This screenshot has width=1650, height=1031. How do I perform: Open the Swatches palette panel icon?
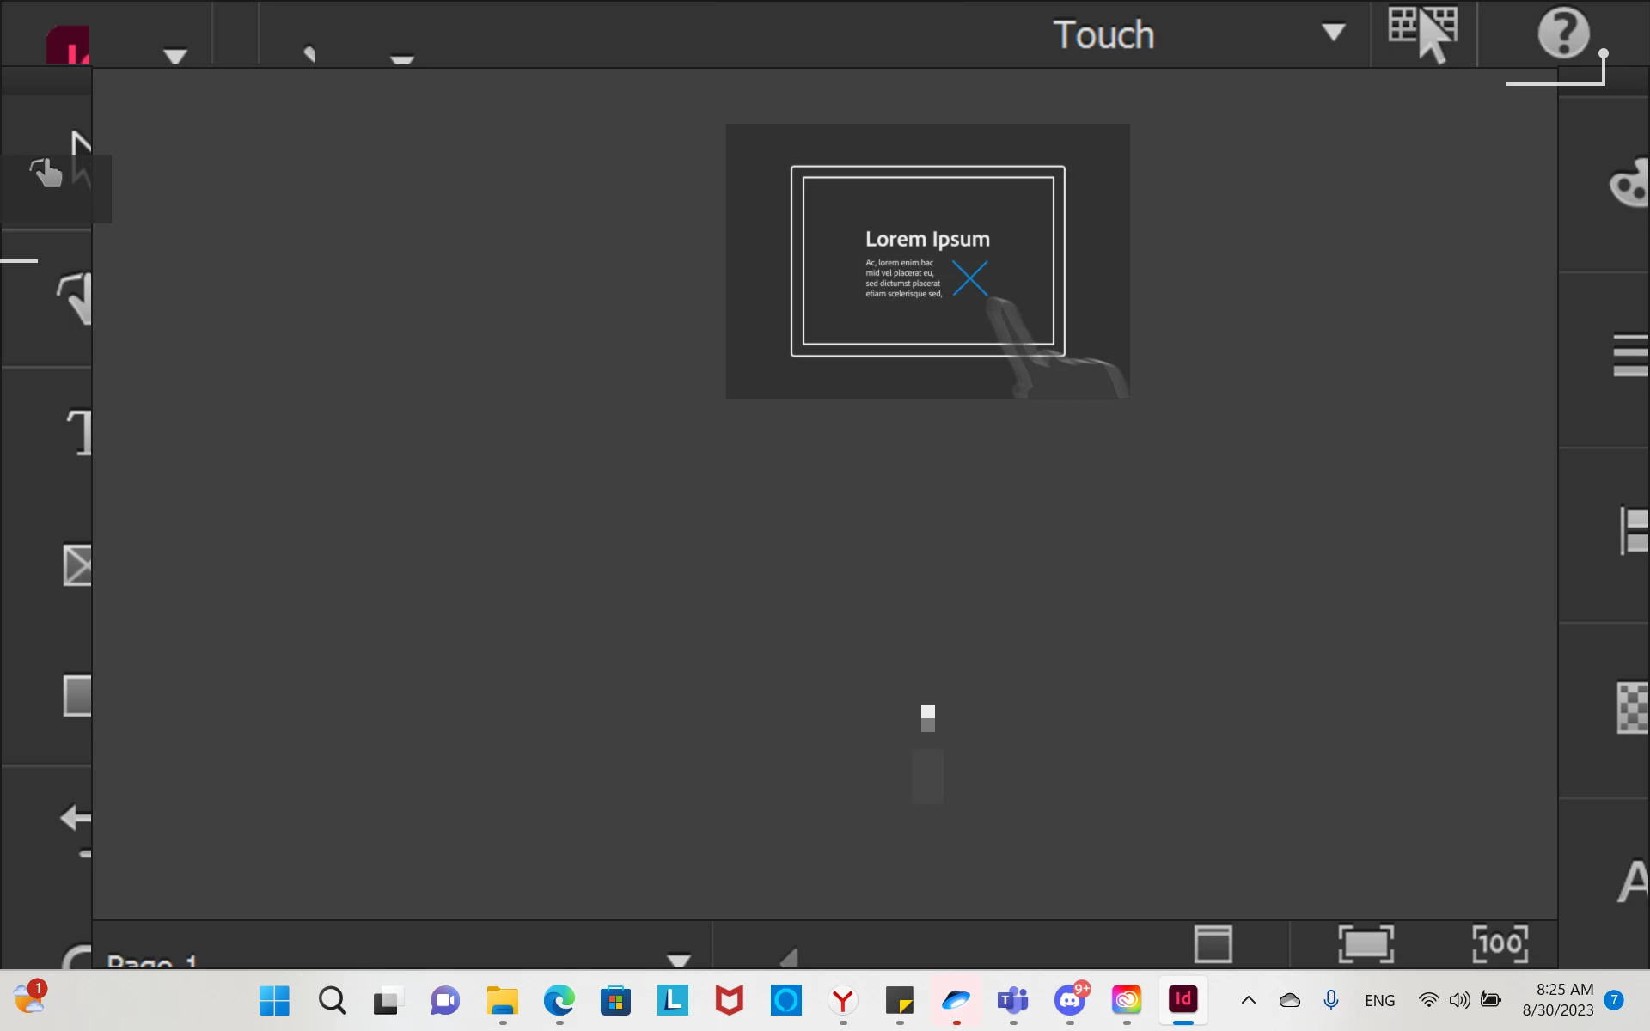tap(1629, 183)
